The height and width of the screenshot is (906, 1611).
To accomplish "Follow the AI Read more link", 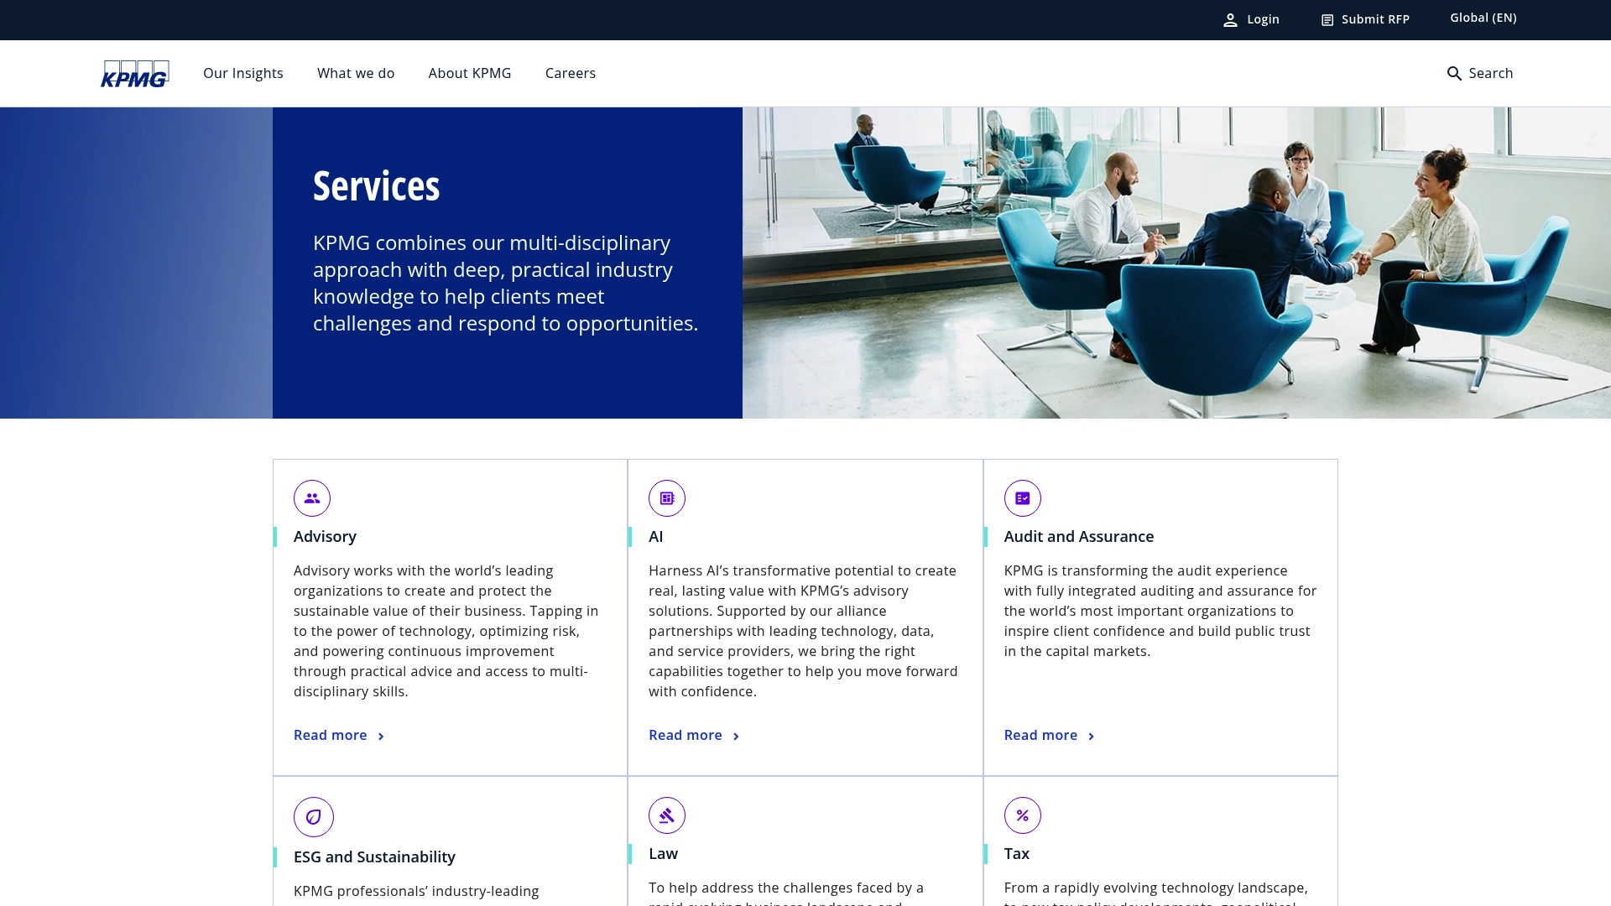I will [x=686, y=735].
